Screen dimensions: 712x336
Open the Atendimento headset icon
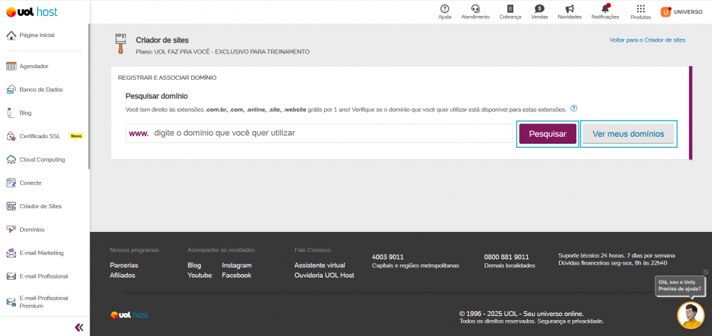coord(476,12)
